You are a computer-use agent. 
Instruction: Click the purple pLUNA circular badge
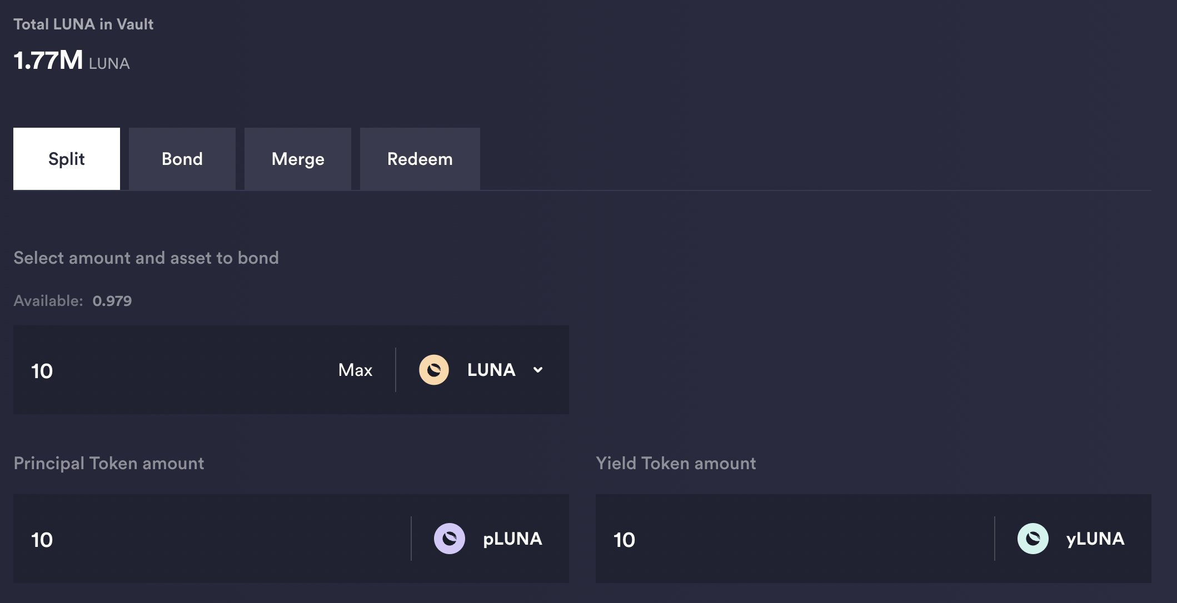tap(449, 538)
